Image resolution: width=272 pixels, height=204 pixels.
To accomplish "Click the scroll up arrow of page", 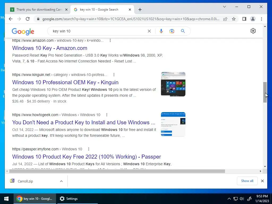I will tap(265, 26).
